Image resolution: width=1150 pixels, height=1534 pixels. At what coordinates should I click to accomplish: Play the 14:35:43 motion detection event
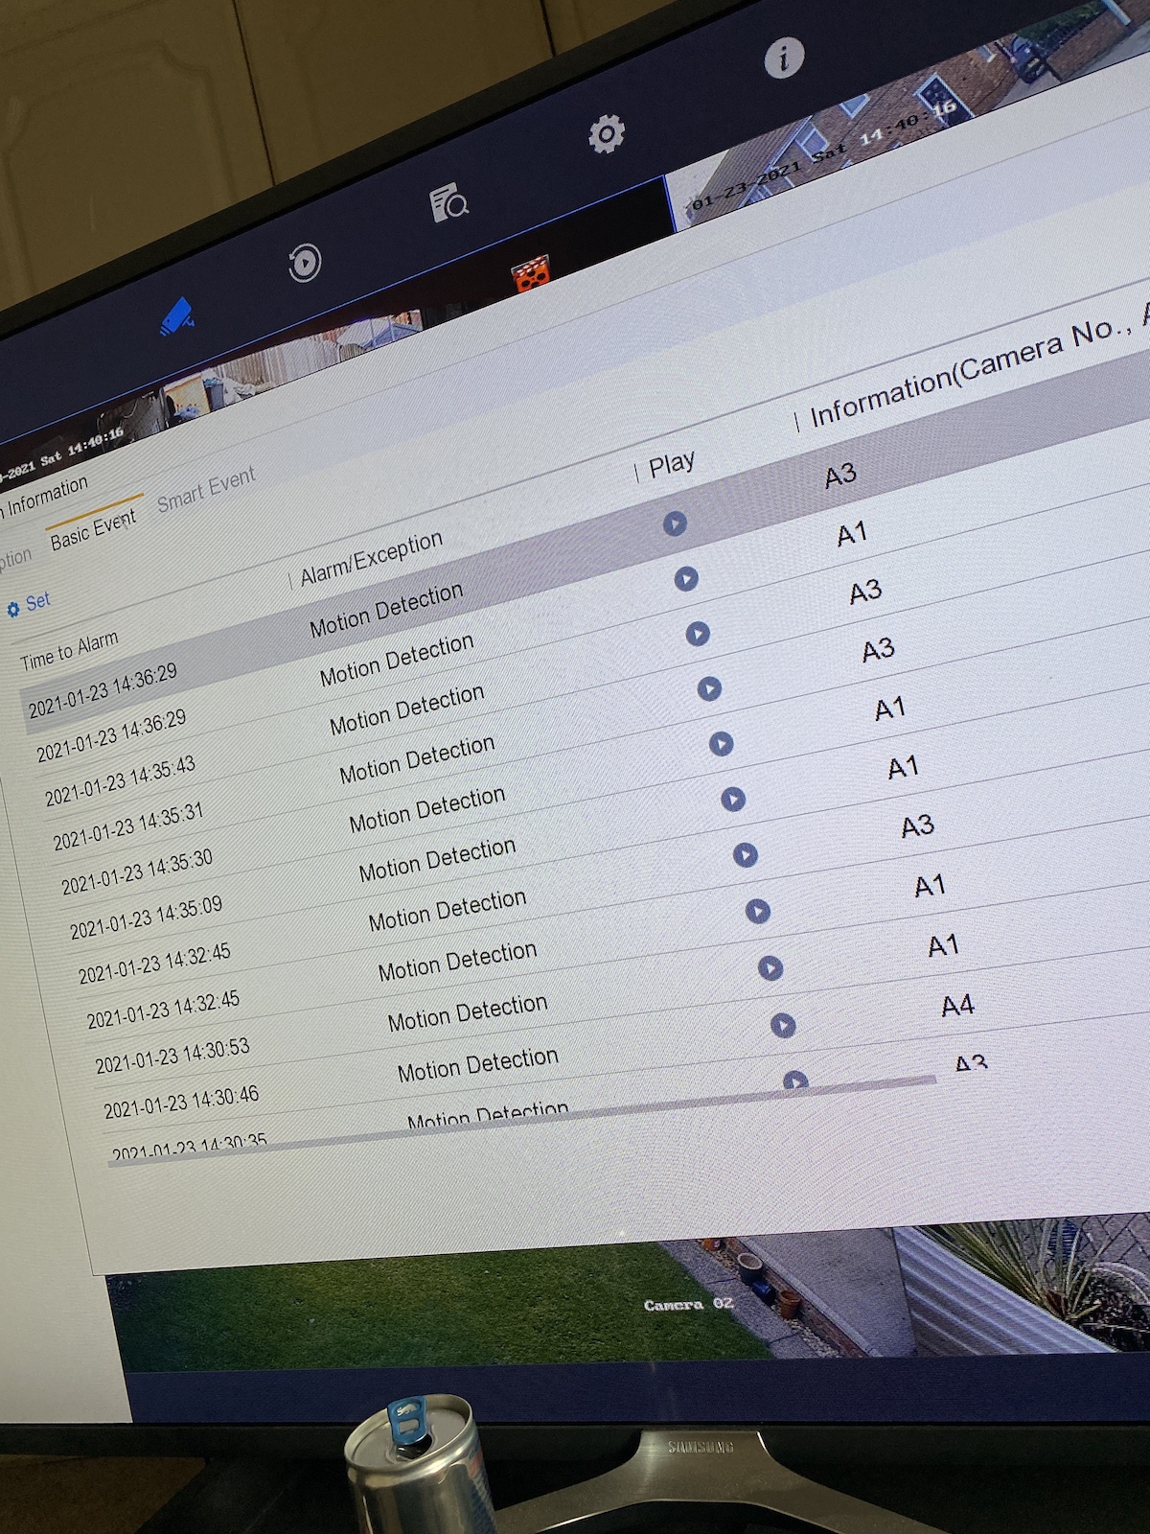tap(698, 634)
